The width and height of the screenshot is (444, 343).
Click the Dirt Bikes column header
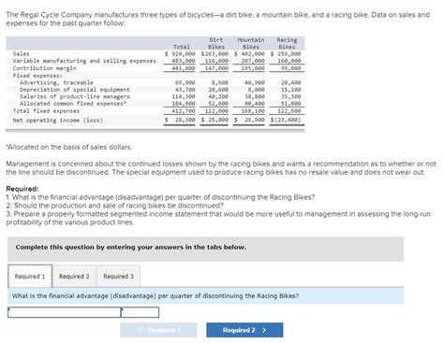pyautogui.click(x=216, y=43)
